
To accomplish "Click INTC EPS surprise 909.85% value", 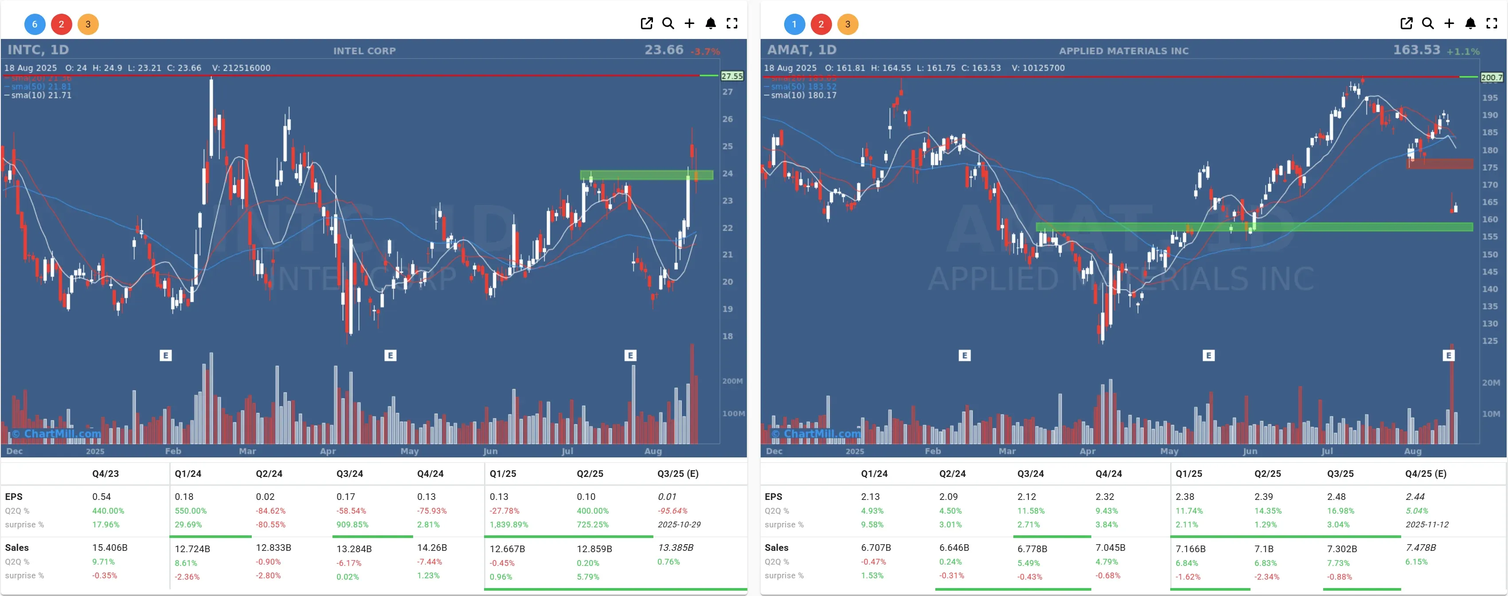I will click(352, 525).
